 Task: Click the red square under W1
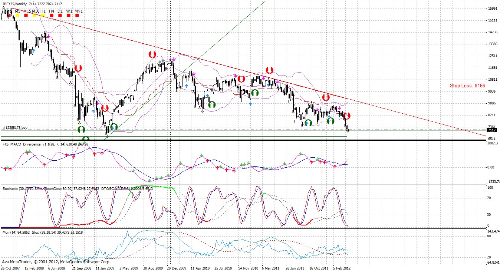tap(69, 16)
